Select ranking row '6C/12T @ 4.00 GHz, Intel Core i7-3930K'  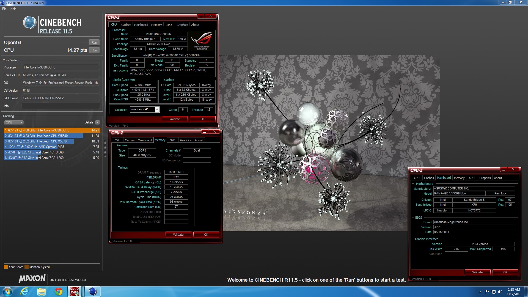coord(52,130)
